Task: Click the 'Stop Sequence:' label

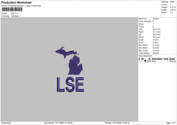Action: point(145,56)
